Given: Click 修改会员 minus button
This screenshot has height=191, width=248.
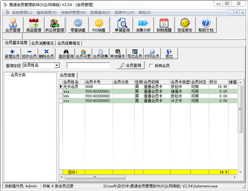Looking at the screenshot, I should pyautogui.click(x=29, y=54).
